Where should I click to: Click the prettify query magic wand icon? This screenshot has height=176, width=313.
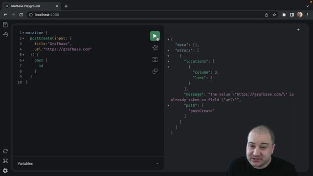coord(155,48)
